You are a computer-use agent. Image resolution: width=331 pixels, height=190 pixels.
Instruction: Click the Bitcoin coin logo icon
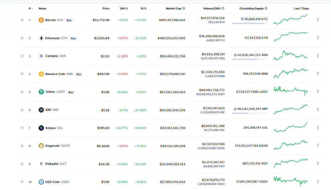[41, 20]
